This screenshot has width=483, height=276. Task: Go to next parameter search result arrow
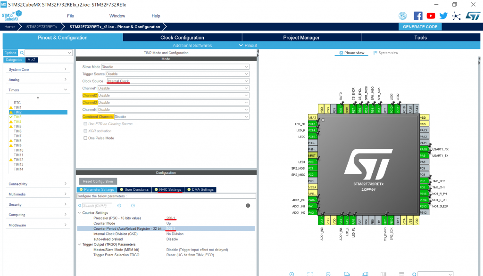point(133,205)
